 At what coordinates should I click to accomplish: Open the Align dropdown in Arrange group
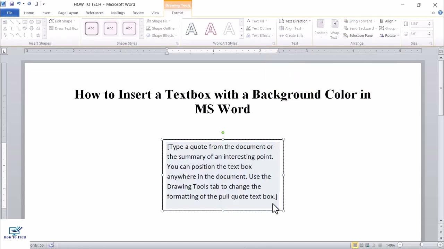click(388, 21)
